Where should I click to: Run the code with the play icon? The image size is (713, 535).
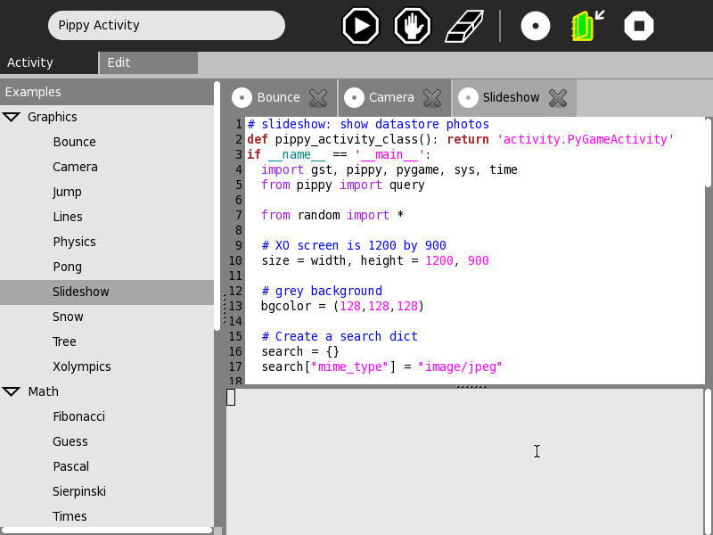pos(361,26)
